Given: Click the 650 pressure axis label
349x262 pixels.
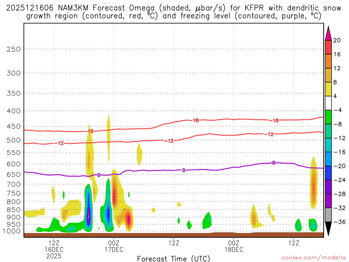Looking at the screenshot, I should pyautogui.click(x=14, y=175).
